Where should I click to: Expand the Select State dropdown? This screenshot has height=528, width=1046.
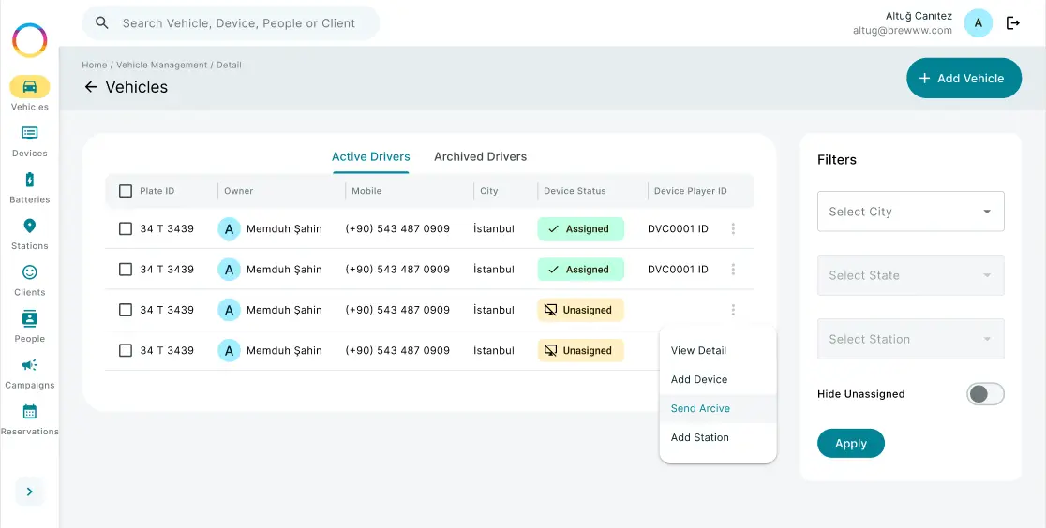click(x=910, y=275)
